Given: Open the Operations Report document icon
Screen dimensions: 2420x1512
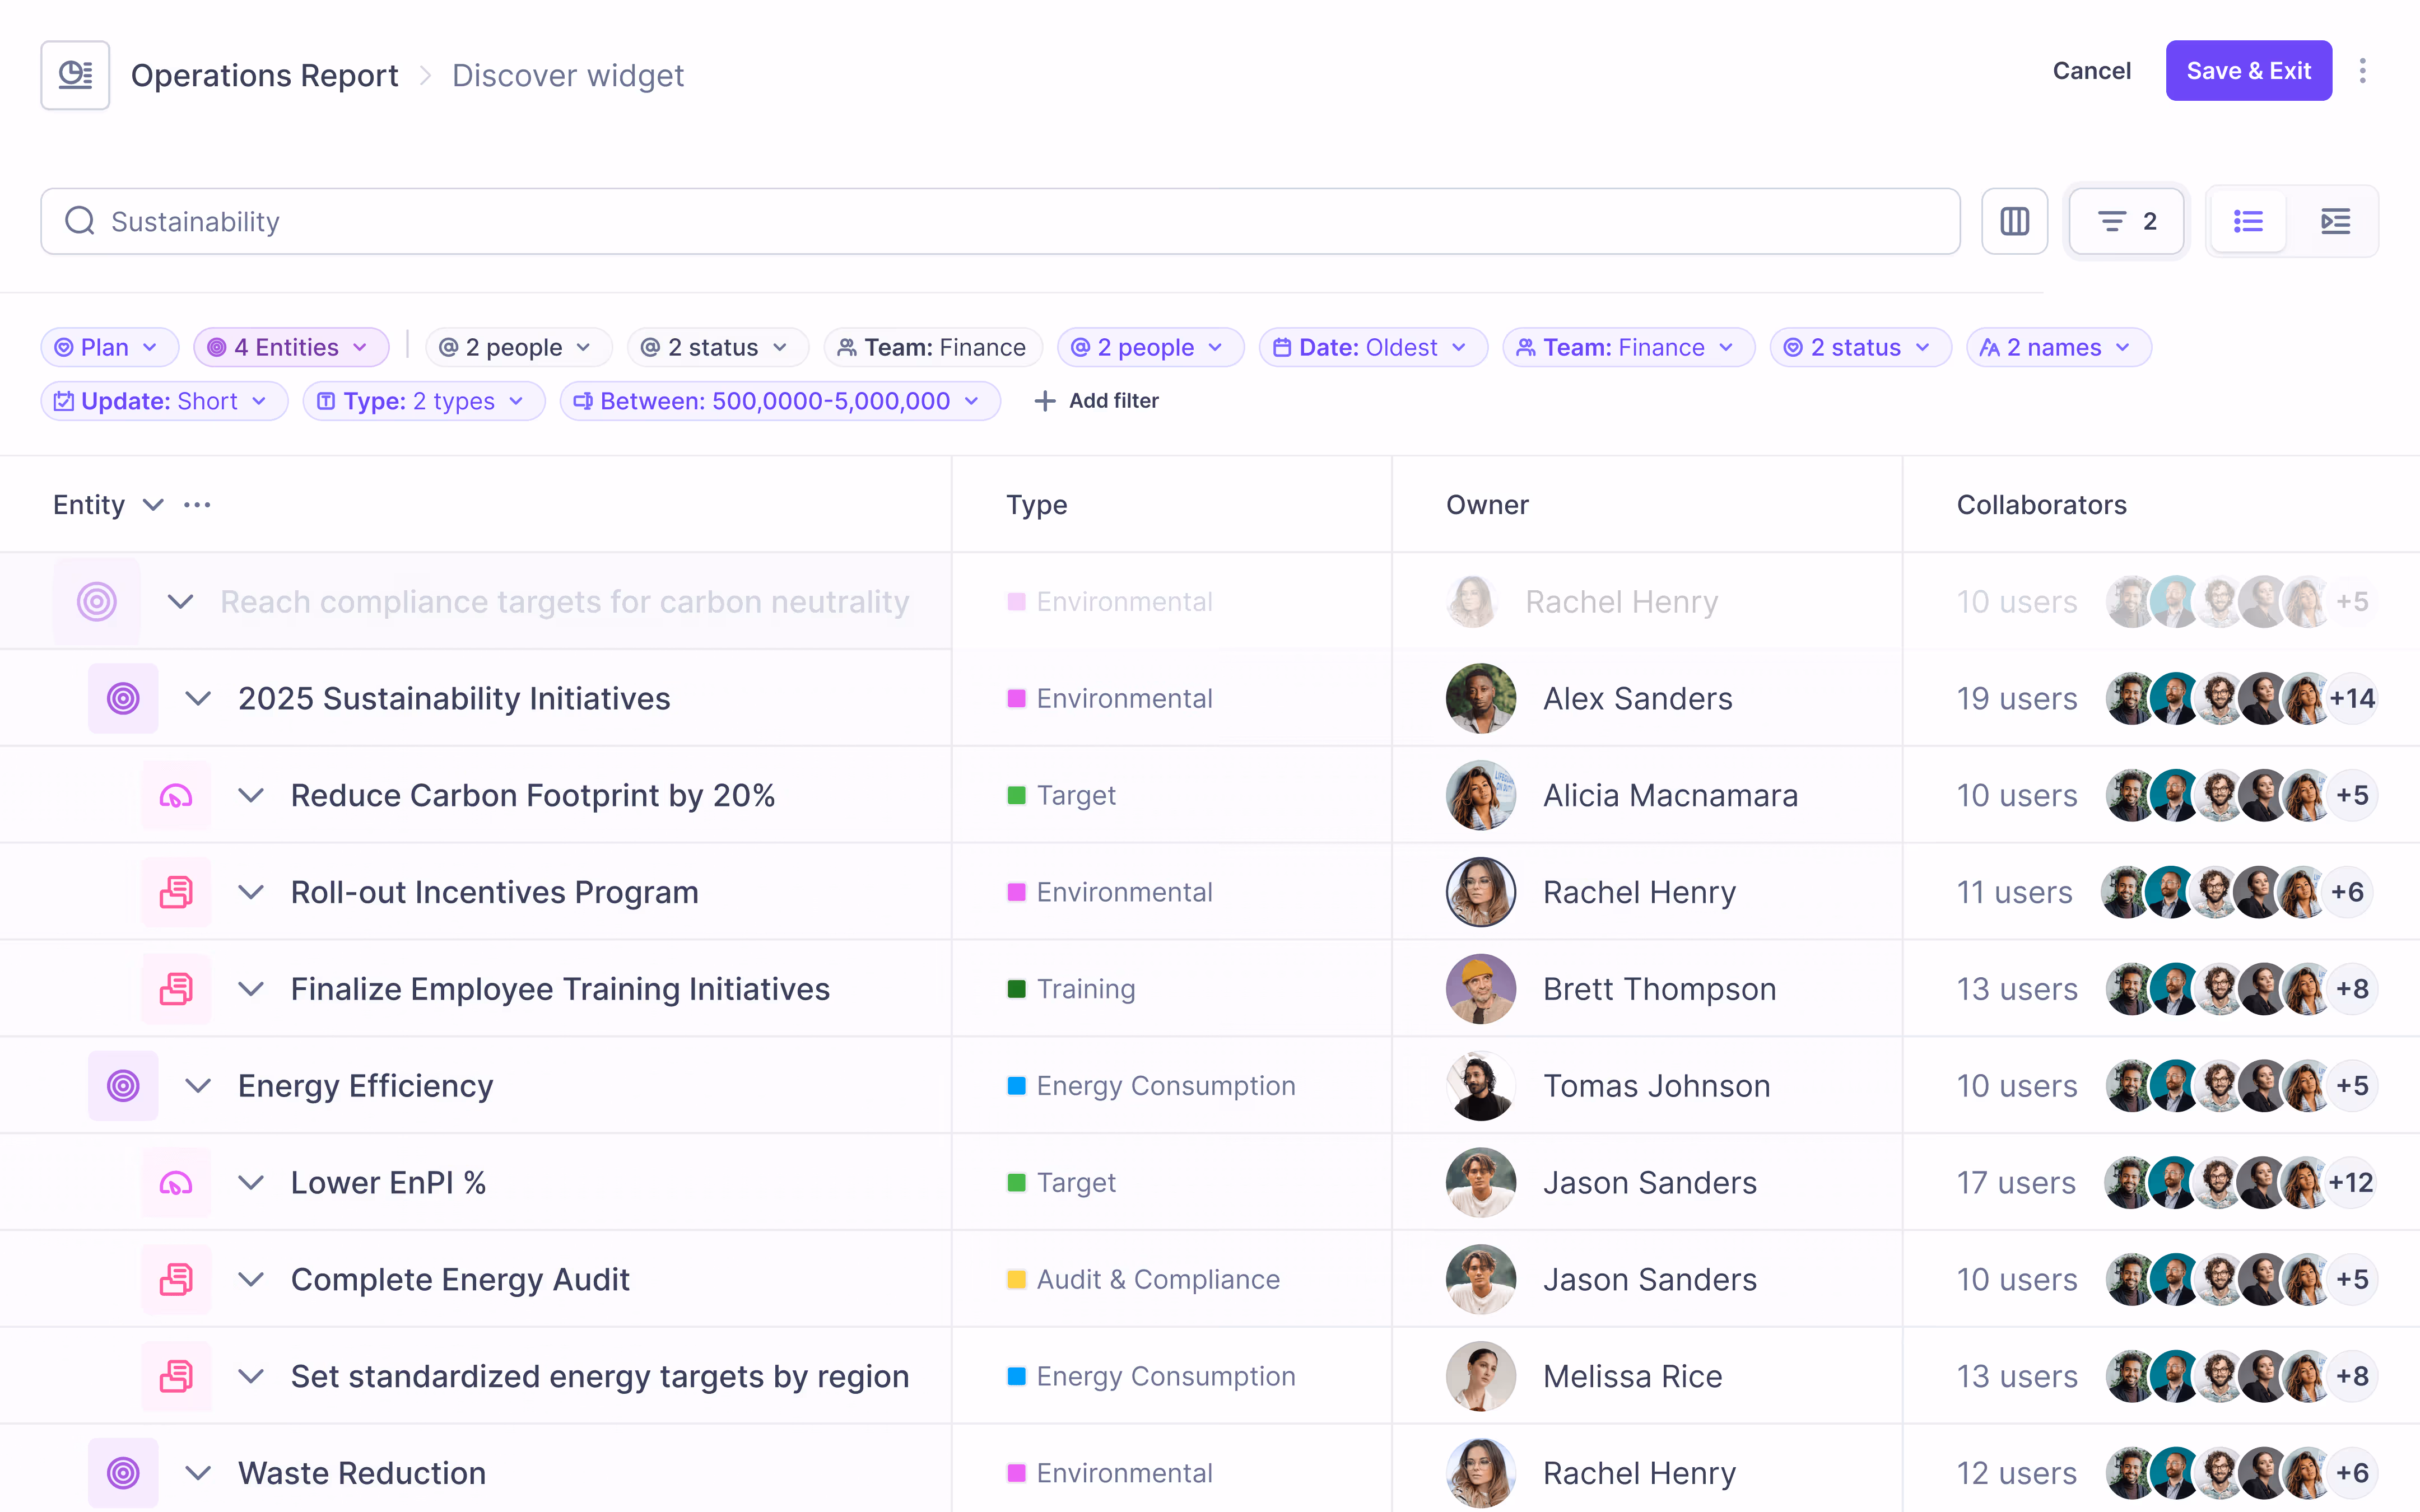Looking at the screenshot, I should (x=75, y=74).
